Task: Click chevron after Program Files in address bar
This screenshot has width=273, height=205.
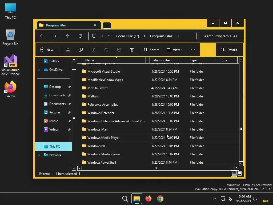Action: (178, 36)
